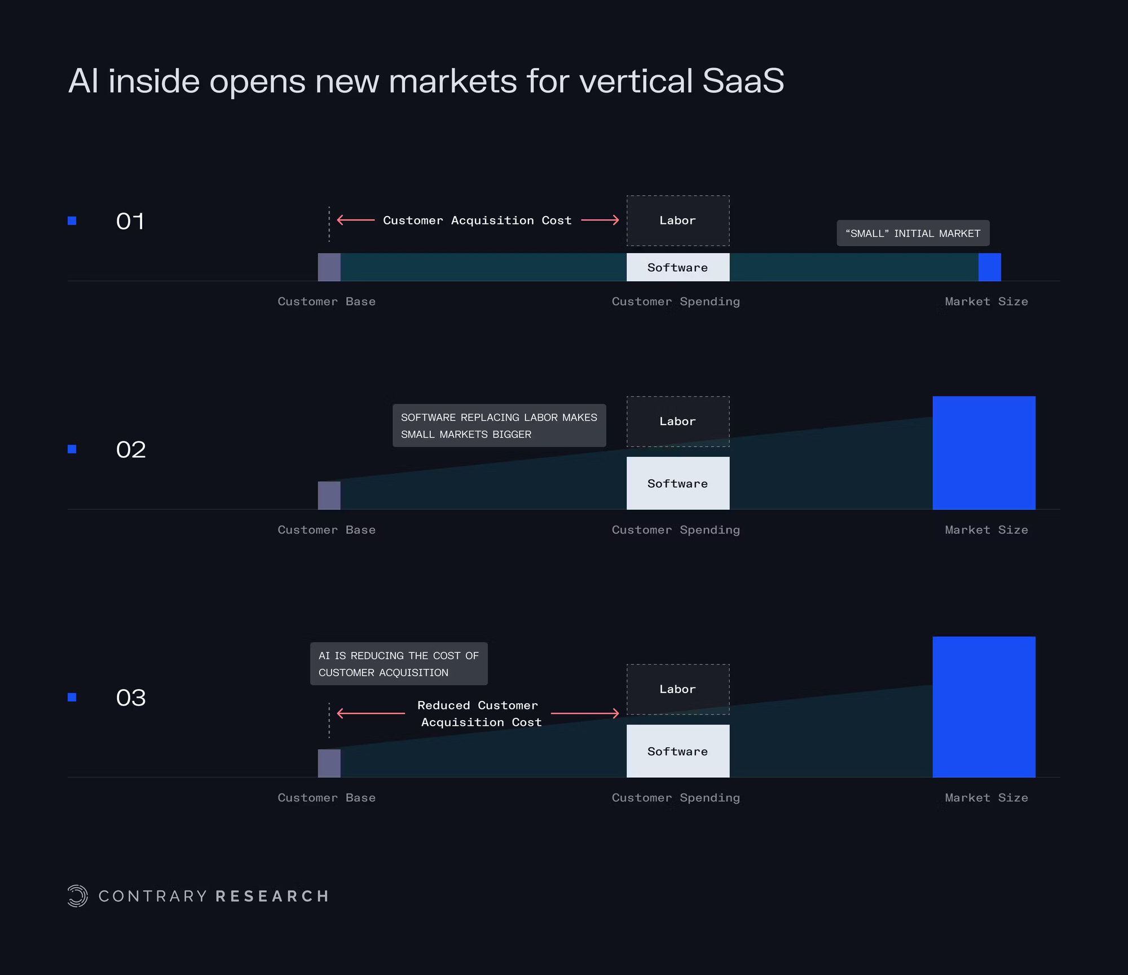Click the small blue Market Size block in section 01
This screenshot has height=975, width=1128.
click(989, 267)
